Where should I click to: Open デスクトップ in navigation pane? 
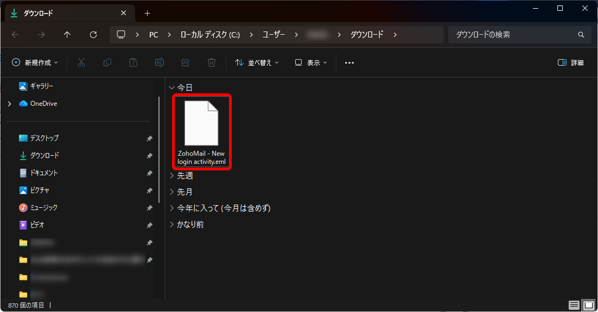click(44, 138)
